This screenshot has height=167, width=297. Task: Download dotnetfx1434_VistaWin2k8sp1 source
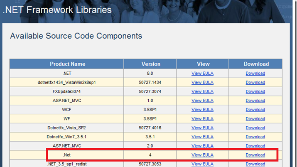[x=255, y=82]
